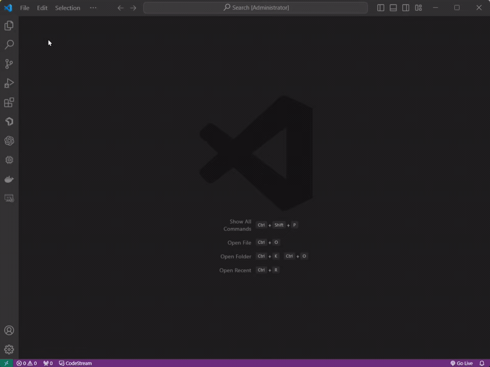Viewport: 490px width, 367px height.
Task: Toggle the Secondary Side Bar layout button
Action: [406, 8]
